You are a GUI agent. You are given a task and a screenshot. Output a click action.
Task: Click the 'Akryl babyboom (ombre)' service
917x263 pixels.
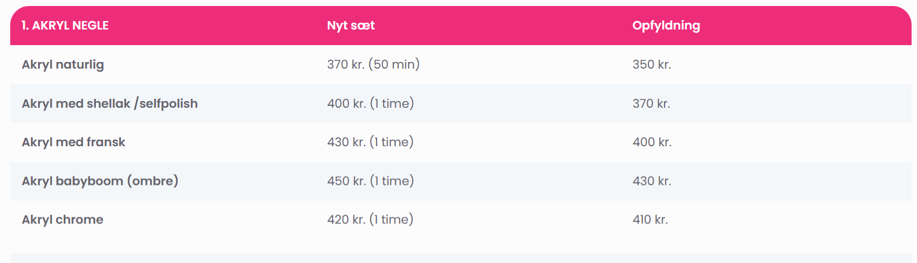100,181
